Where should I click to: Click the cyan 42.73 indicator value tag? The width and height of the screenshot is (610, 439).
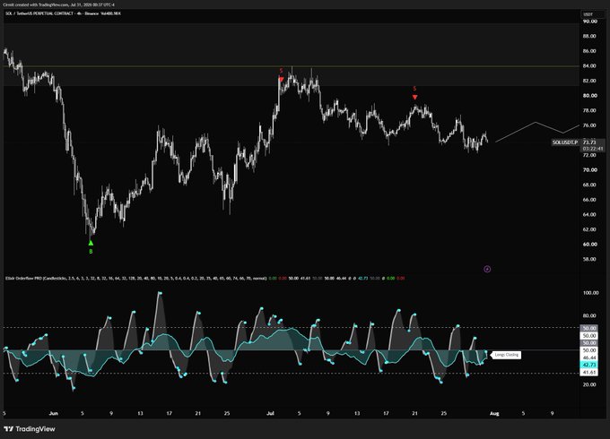(588, 365)
